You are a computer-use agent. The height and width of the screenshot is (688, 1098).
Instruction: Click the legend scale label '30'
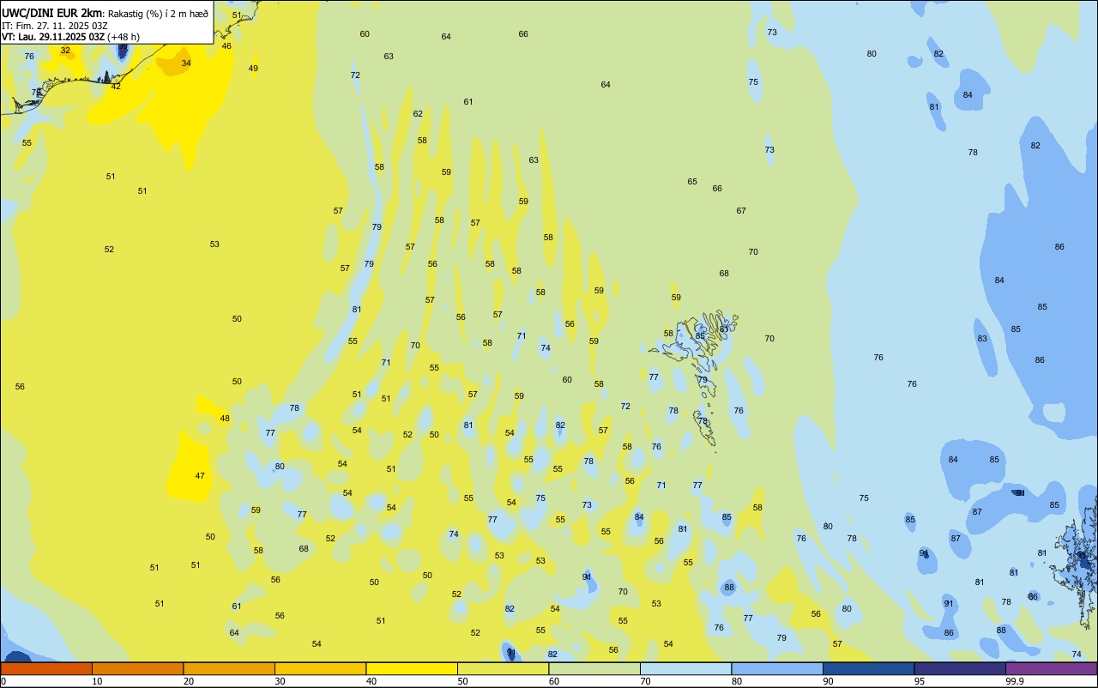280,681
